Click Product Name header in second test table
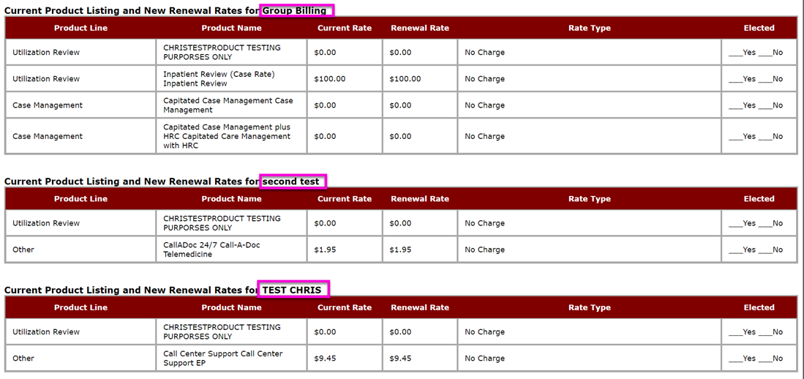804x379 pixels. (231, 199)
